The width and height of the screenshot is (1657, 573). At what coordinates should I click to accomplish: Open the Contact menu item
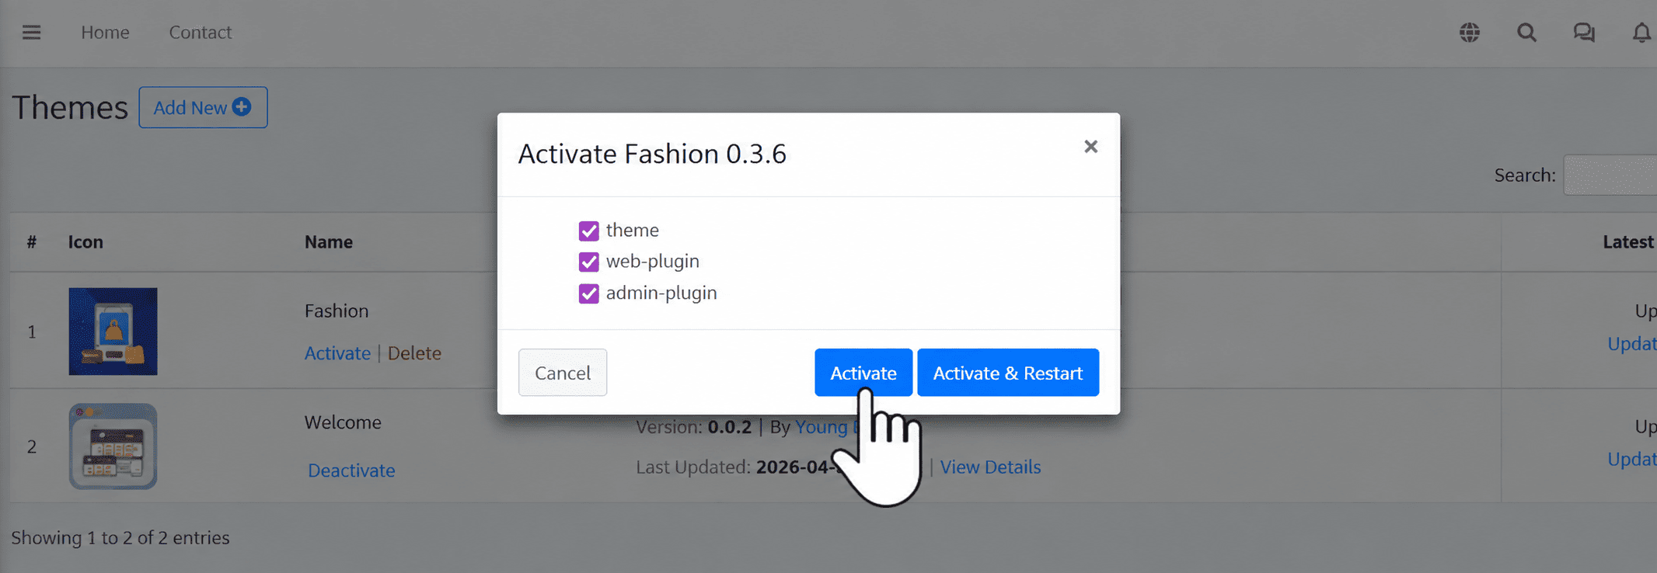click(201, 33)
